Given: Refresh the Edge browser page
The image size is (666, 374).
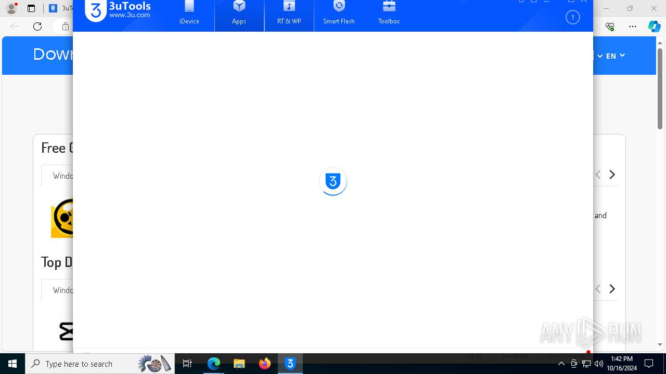Looking at the screenshot, I should tap(37, 26).
